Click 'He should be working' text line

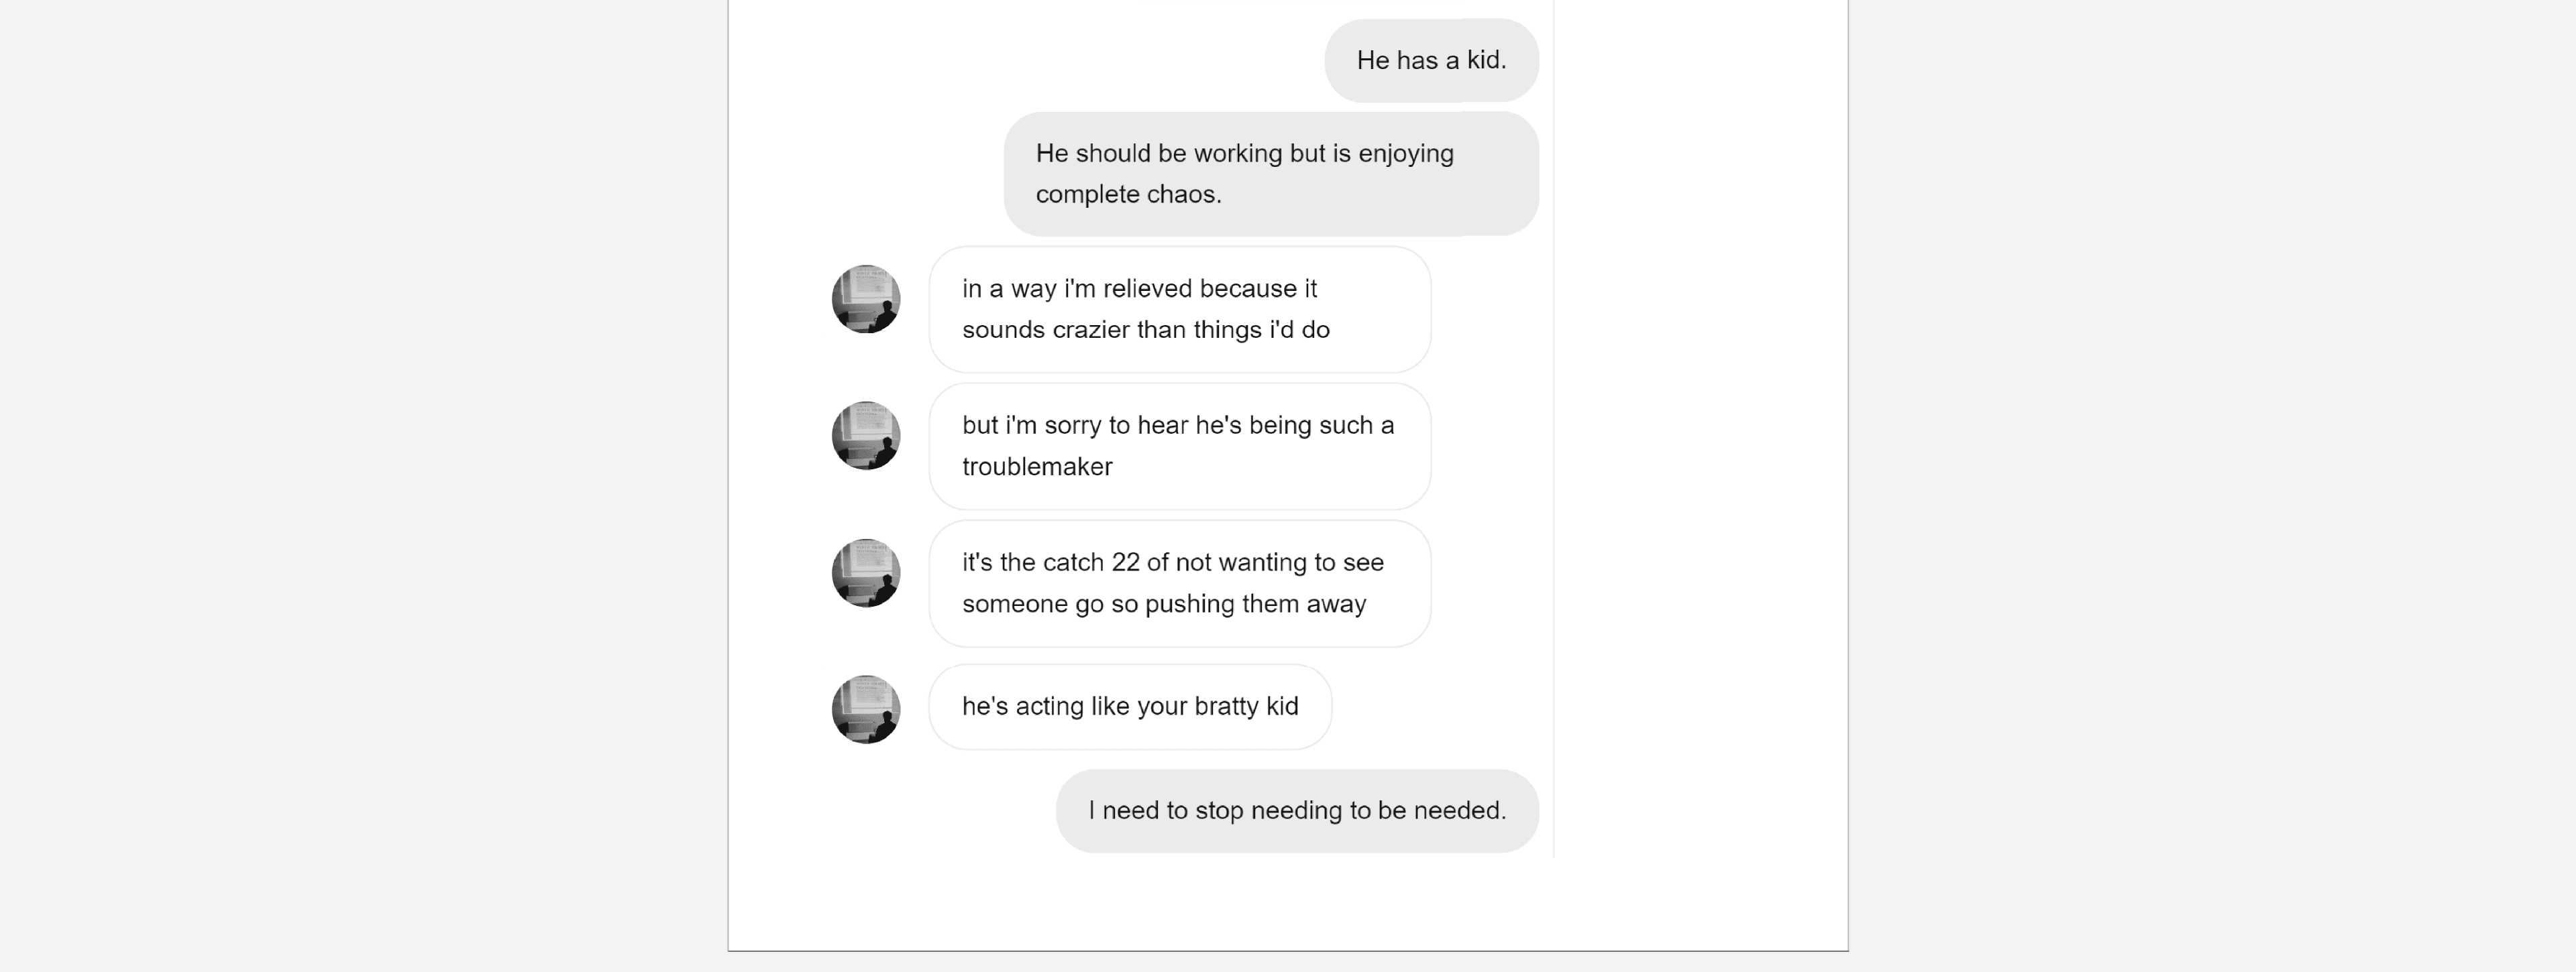[1244, 153]
